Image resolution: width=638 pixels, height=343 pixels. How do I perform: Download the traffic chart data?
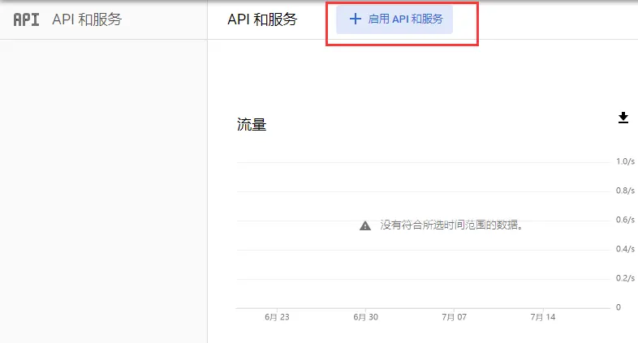click(623, 118)
